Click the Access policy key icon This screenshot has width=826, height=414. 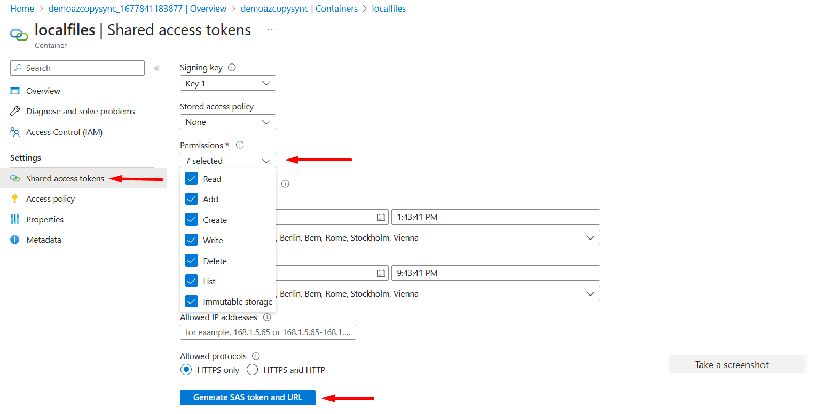pyautogui.click(x=15, y=198)
